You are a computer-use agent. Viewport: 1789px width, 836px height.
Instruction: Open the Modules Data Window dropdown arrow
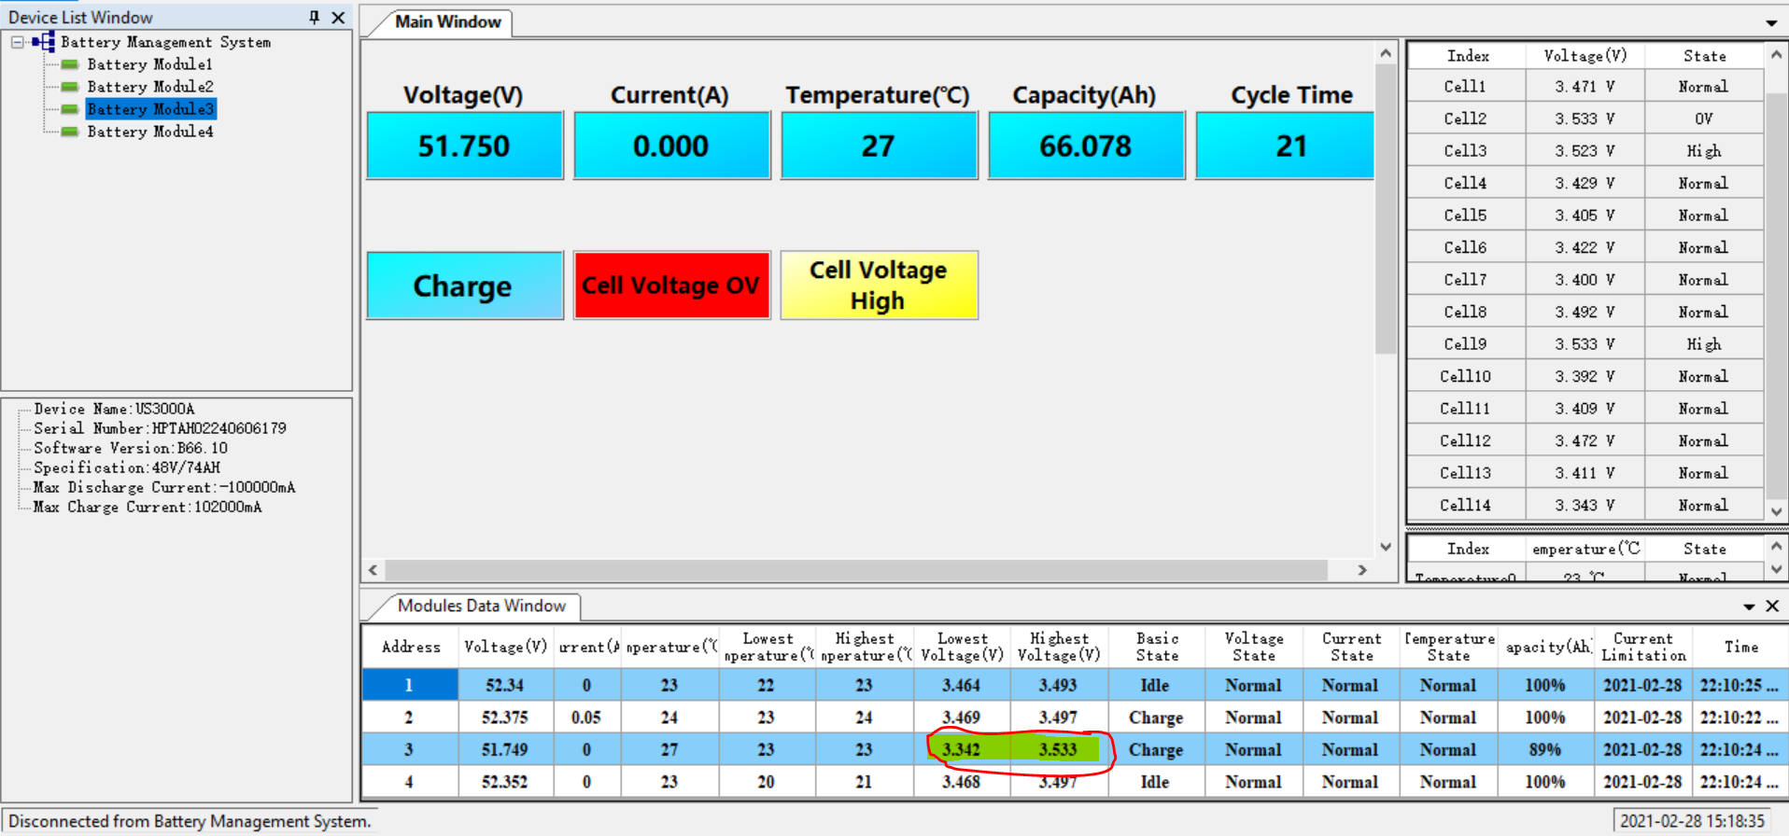pyautogui.click(x=1749, y=606)
